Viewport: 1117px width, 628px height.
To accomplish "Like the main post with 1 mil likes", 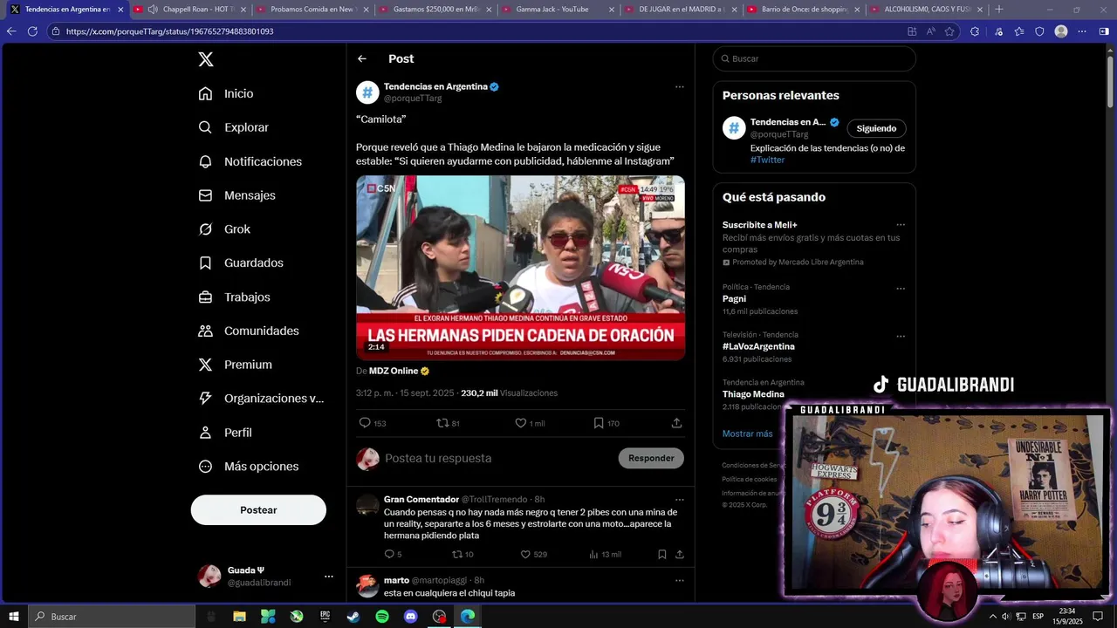I will [530, 423].
